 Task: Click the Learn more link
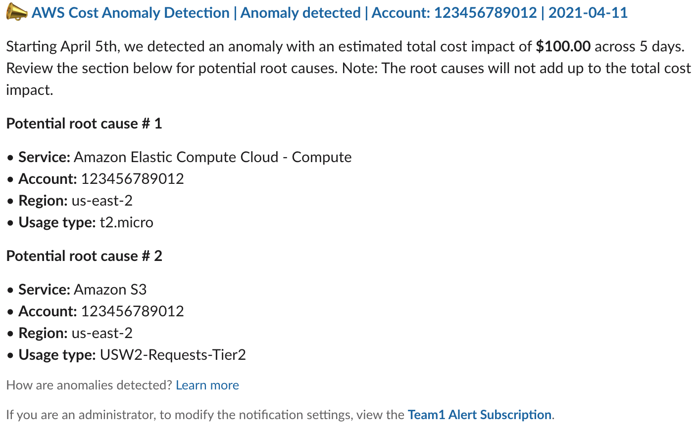(207, 385)
